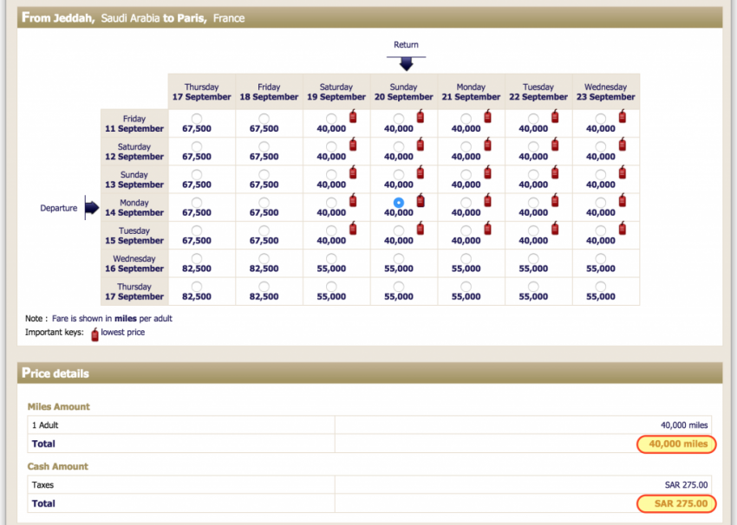This screenshot has height=525, width=737.
Task: Pick the selected radio for 14 September, 20 September
Action: 398,202
